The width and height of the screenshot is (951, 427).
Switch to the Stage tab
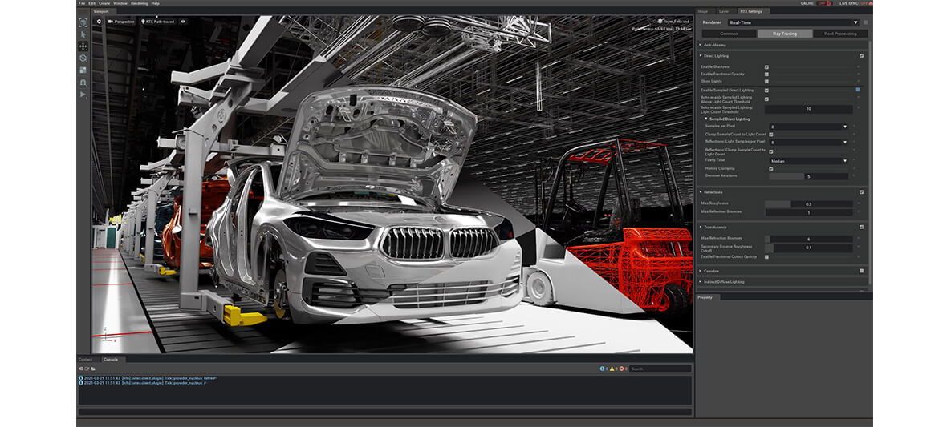(702, 11)
